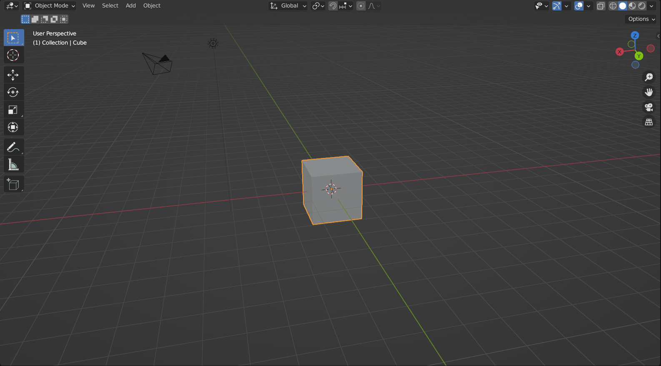Screen dimensions: 661x366
Task: Pick the Rotate tool
Action: pos(13,92)
